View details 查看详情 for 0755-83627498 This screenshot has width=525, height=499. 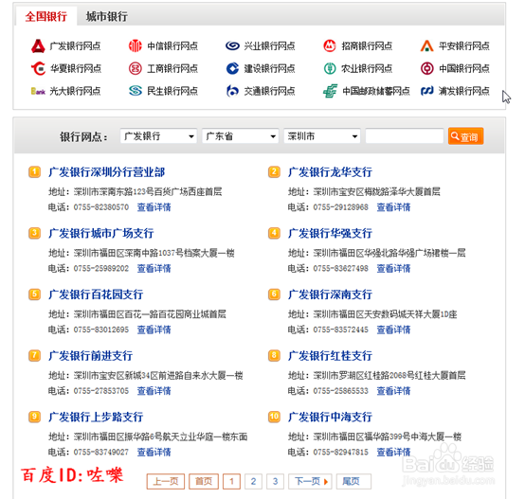coord(394,269)
